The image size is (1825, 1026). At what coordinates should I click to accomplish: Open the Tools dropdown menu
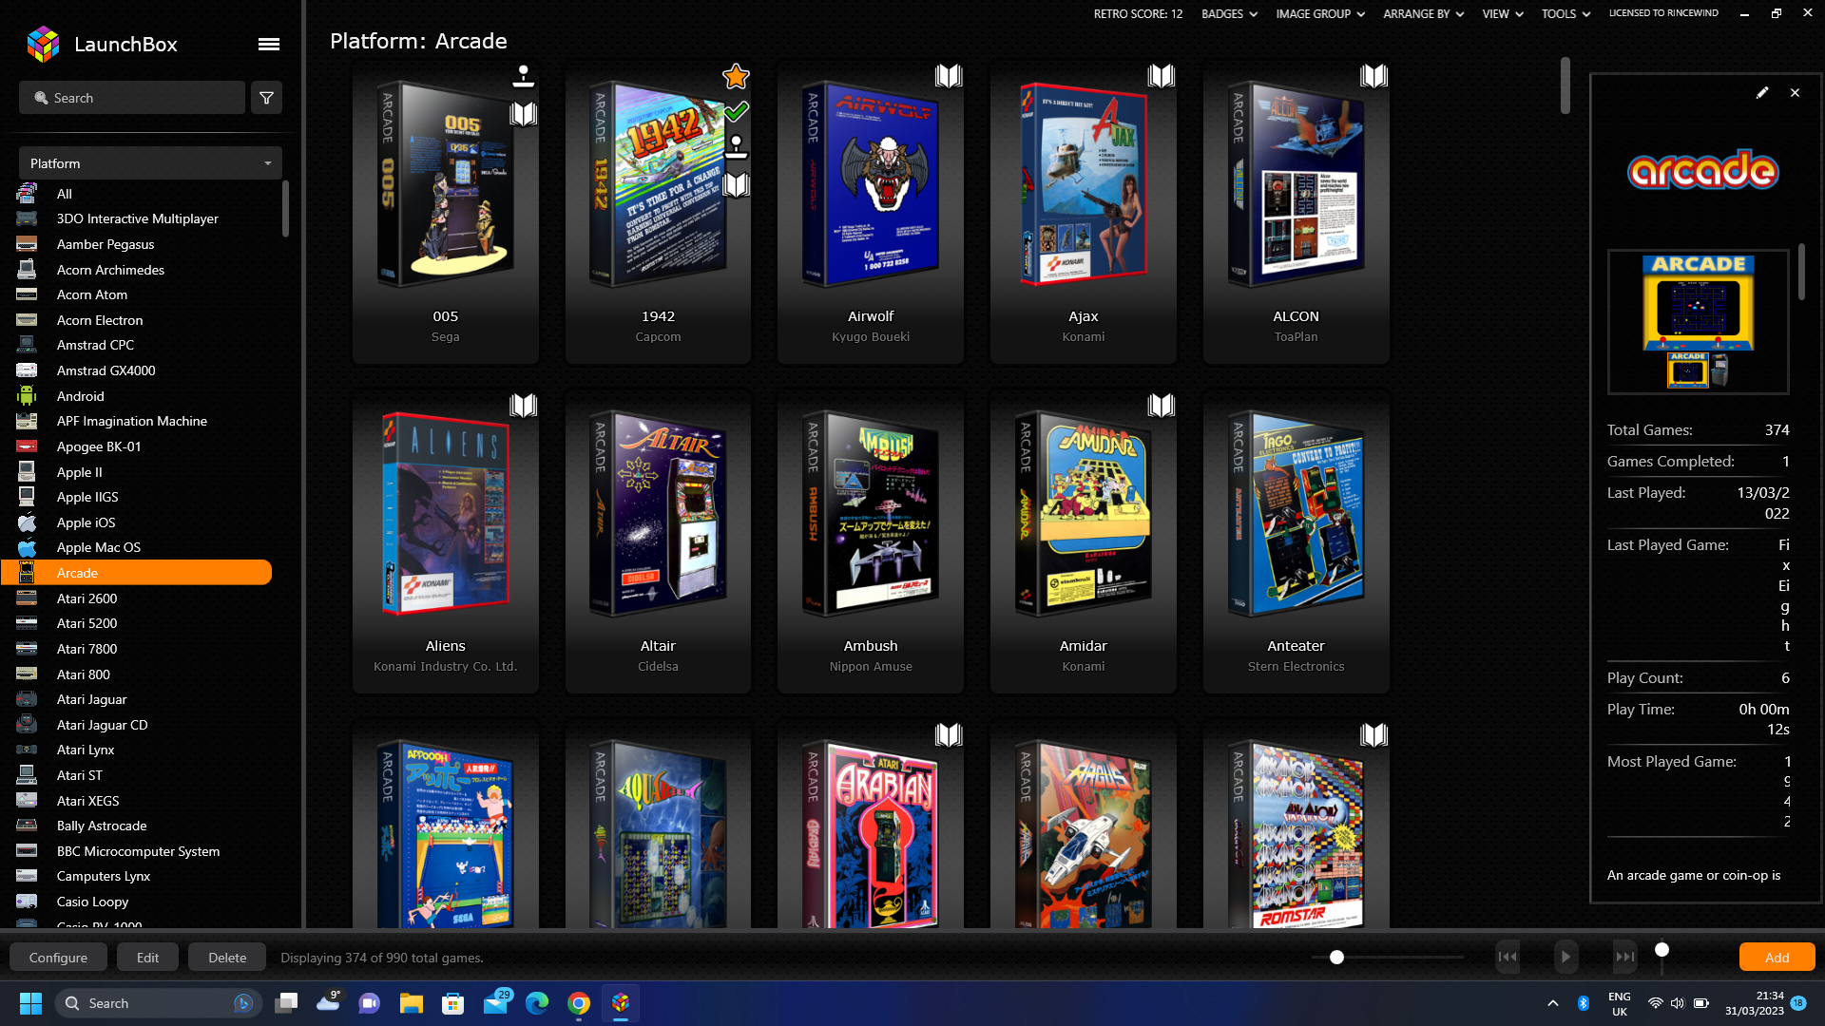point(1566,13)
